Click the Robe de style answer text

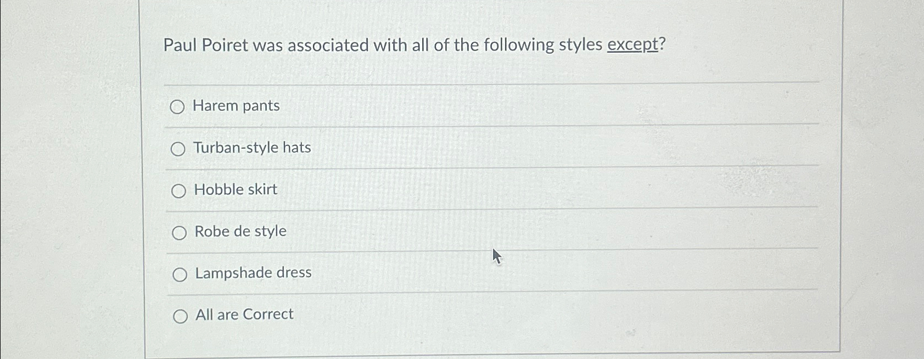(x=240, y=232)
